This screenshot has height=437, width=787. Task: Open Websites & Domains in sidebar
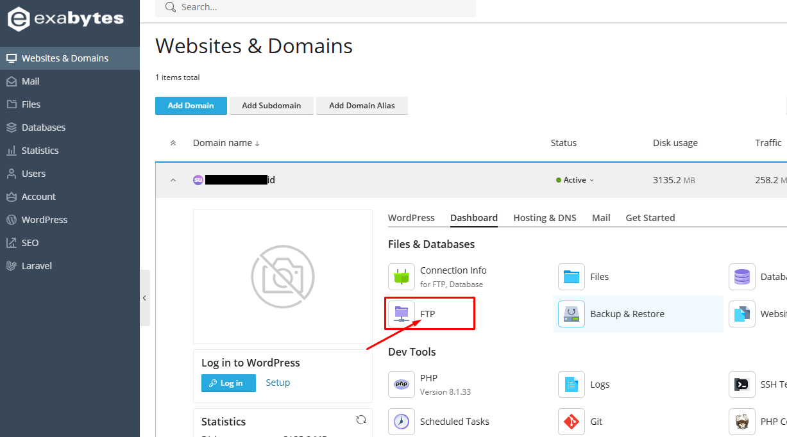click(x=70, y=58)
